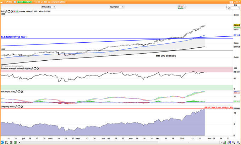This screenshot has width=241, height=145.
Task: Expand the chart-type icon dropdown arrow
Action: [x=185, y=7]
